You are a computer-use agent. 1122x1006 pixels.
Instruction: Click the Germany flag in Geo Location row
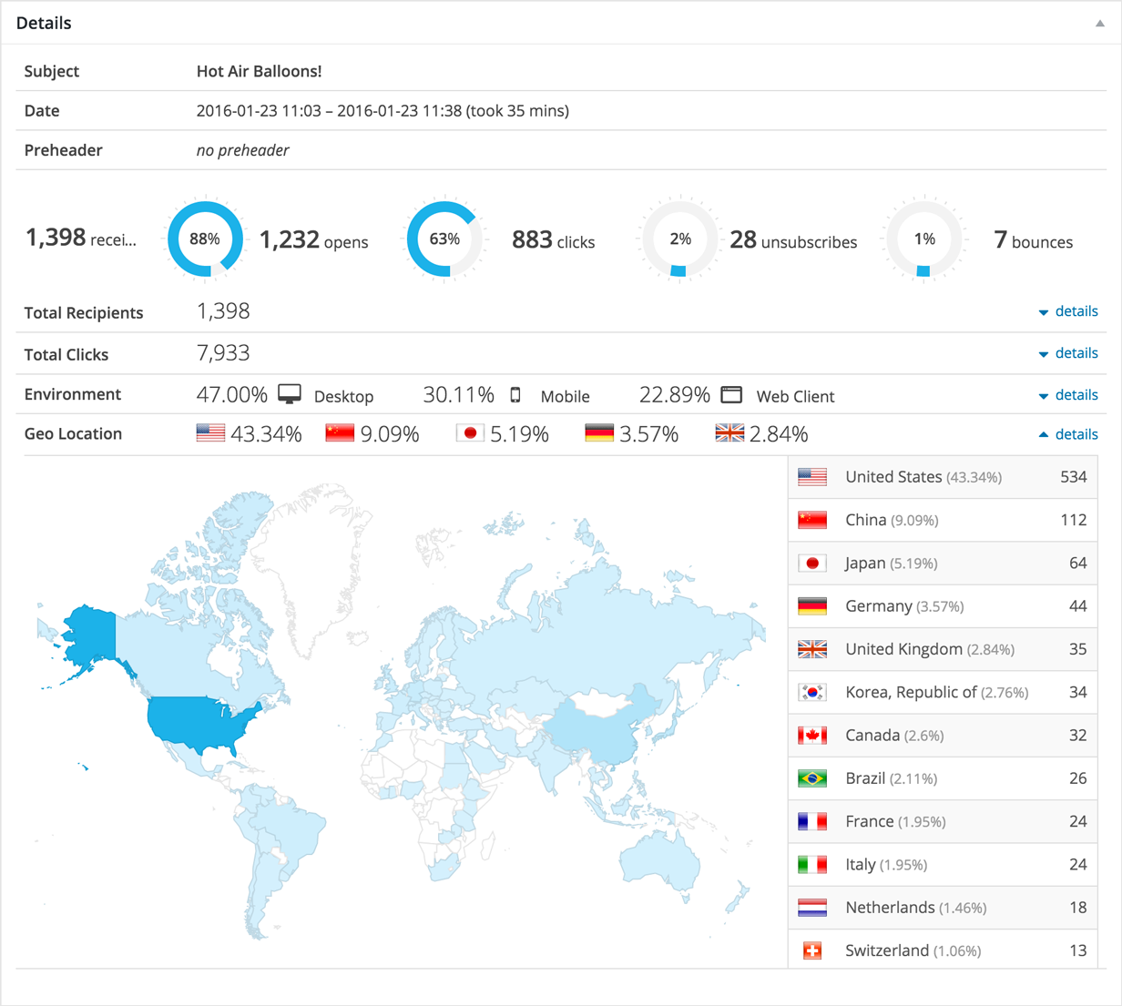point(599,433)
